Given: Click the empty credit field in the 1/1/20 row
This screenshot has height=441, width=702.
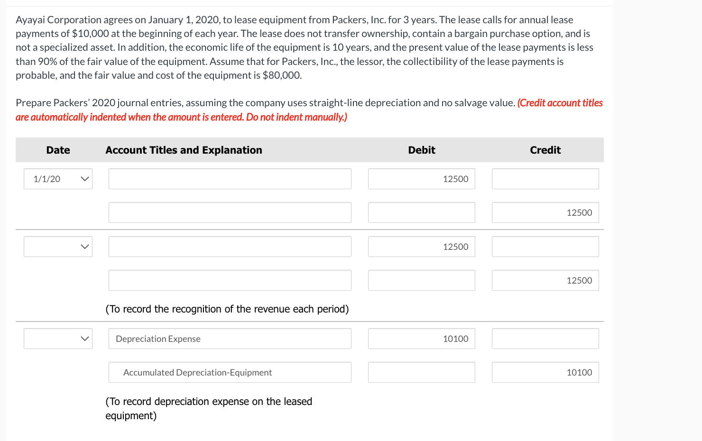Looking at the screenshot, I should pos(545,179).
